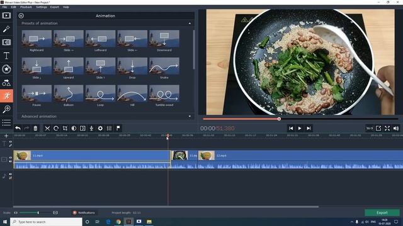Open the Help menu
Screen dimensions: 403x226
click(66, 7)
